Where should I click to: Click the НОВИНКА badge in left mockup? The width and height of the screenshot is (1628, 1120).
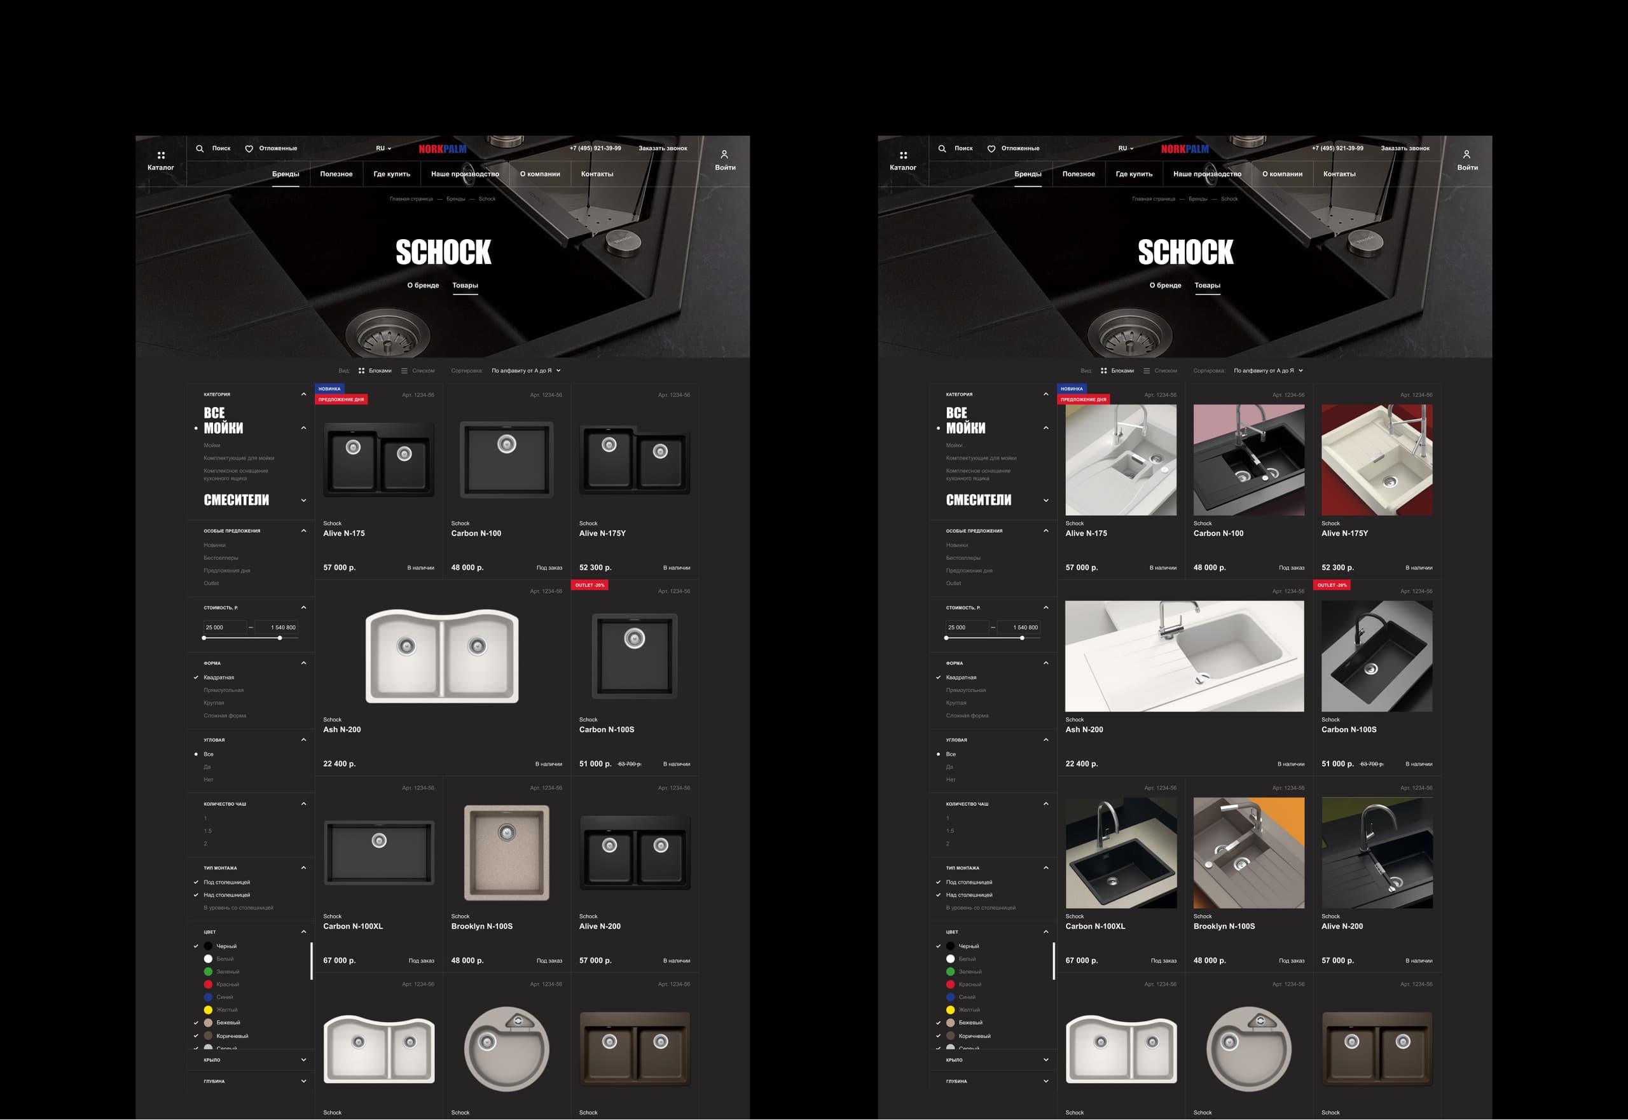329,389
